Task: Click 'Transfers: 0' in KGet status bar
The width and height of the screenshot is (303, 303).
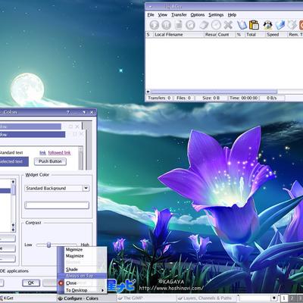Action: (159, 98)
